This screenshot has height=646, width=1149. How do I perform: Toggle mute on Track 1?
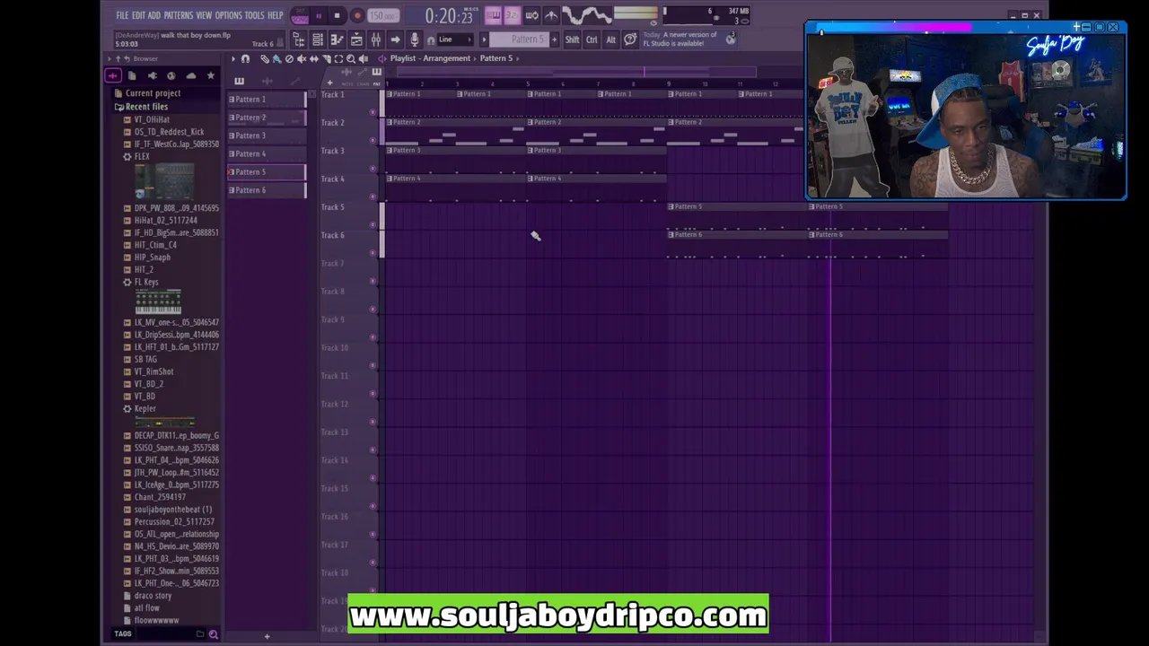point(373,111)
